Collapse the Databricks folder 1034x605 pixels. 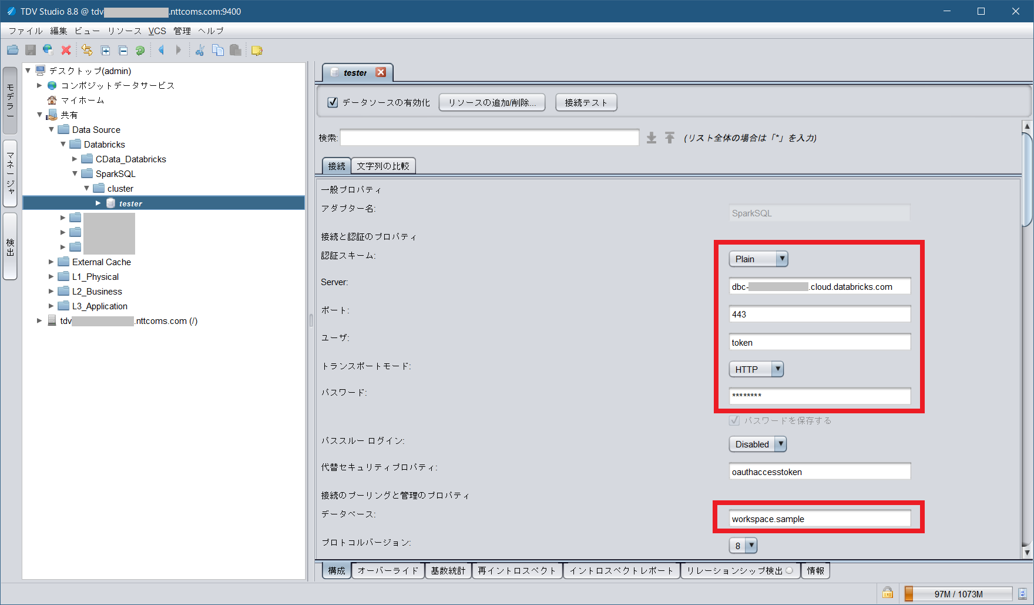point(63,144)
